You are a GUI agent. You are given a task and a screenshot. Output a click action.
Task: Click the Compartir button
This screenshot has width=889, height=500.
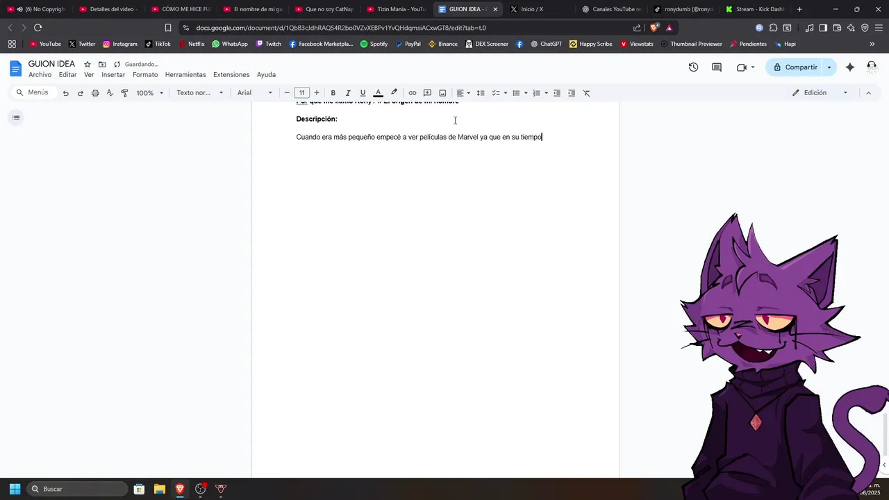tap(795, 67)
